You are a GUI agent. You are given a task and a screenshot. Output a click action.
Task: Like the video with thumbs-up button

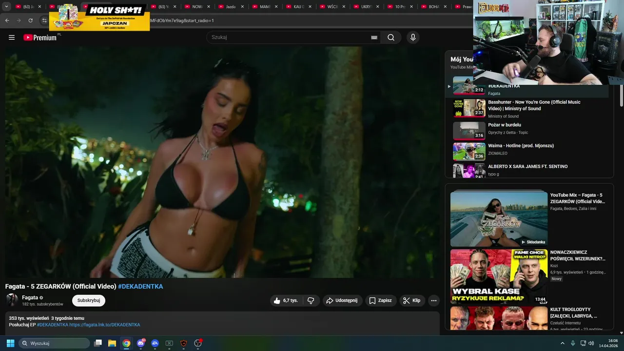[286, 300]
